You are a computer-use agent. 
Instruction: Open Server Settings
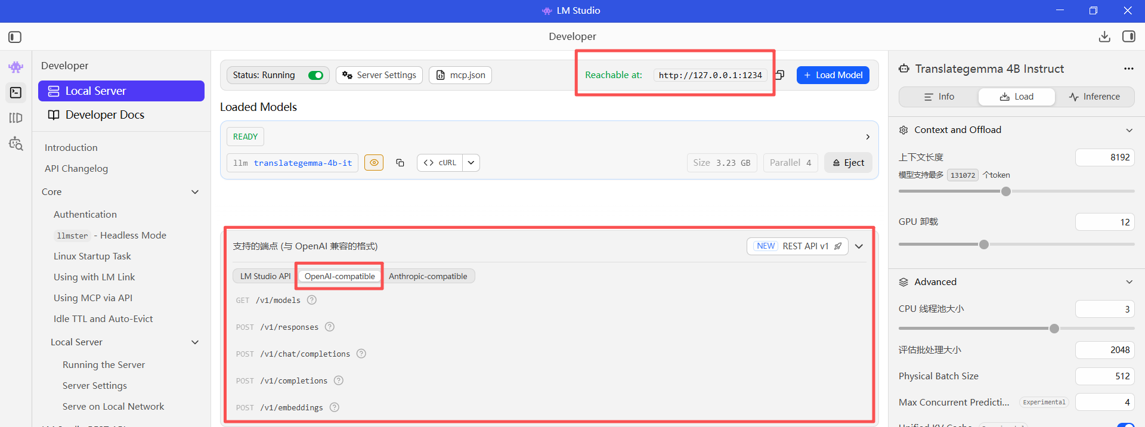(379, 75)
